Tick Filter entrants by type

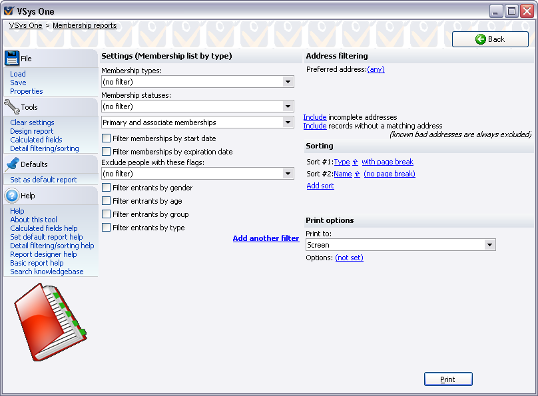107,228
